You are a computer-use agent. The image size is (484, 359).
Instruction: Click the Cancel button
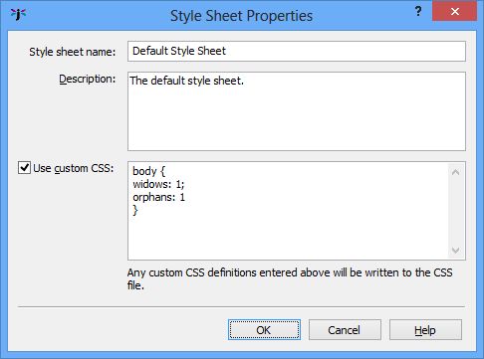click(345, 330)
